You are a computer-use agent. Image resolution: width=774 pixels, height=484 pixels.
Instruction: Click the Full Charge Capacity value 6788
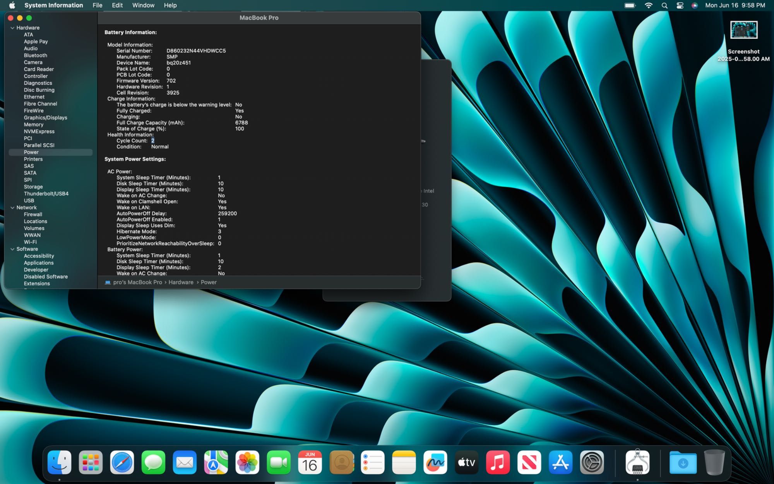click(241, 123)
